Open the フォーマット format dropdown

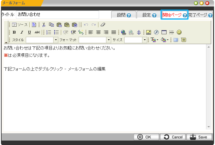click(x=95, y=40)
